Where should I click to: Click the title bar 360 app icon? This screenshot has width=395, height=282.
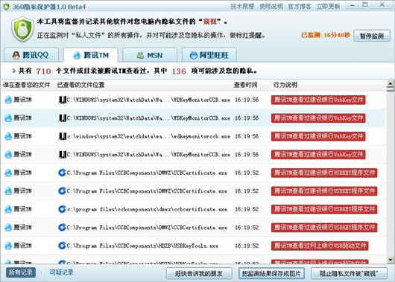pos(6,7)
